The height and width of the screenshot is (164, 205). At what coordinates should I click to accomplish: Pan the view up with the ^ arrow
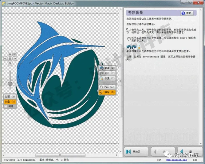point(10,54)
